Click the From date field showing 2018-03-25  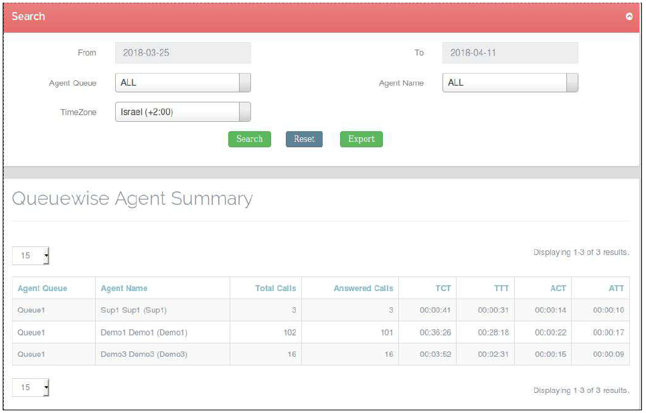pyautogui.click(x=182, y=52)
